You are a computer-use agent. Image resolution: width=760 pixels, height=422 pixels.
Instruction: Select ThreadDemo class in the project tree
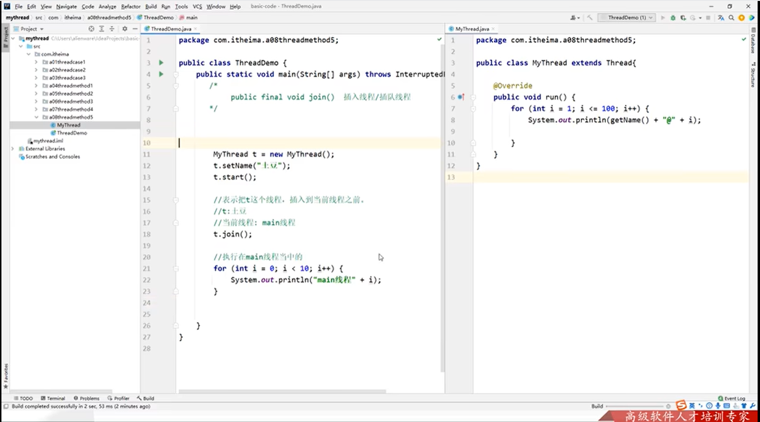(x=69, y=133)
